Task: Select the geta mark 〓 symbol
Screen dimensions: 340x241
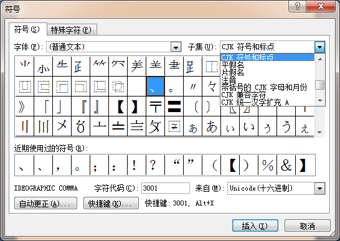Action: pos(174,106)
